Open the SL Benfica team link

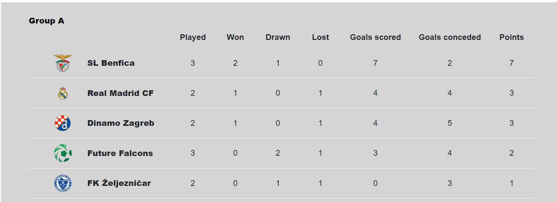(111, 63)
